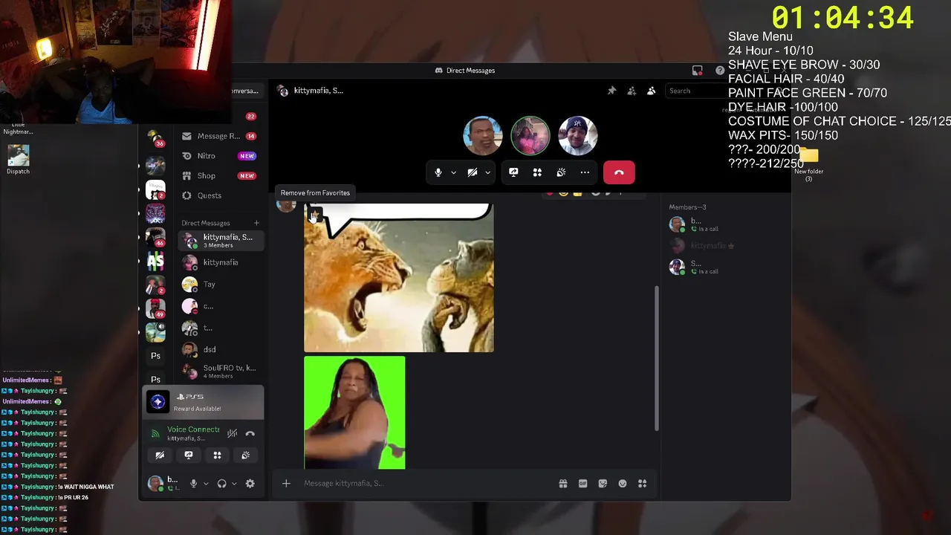This screenshot has height=535, width=951.
Task: Toggle noise suppression in voice panel
Action: pos(232,433)
